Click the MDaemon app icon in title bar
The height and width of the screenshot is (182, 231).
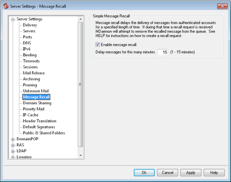tap(6, 6)
